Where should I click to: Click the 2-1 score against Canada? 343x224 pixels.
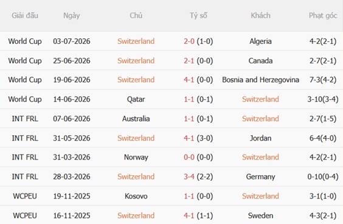coord(189,61)
